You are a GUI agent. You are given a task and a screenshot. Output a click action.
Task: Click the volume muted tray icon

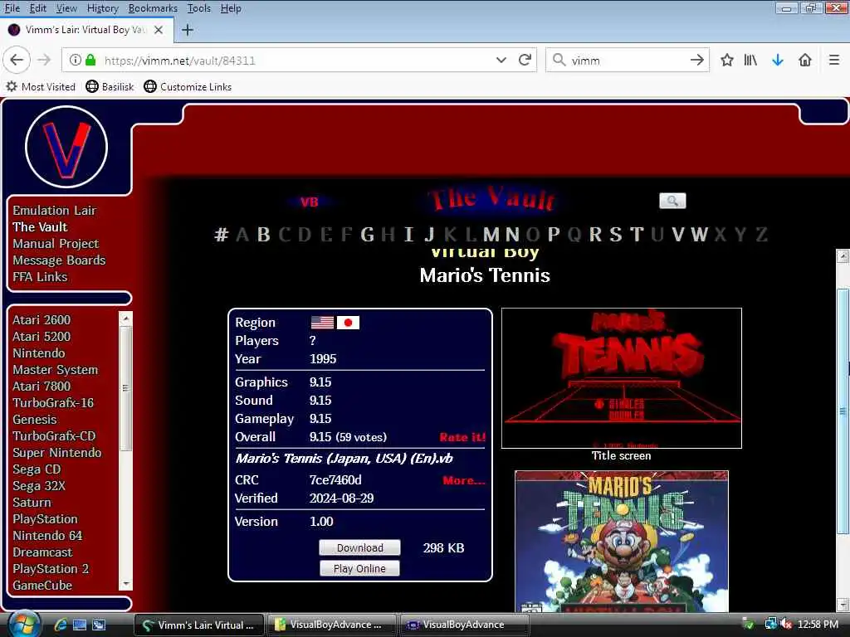tap(786, 625)
